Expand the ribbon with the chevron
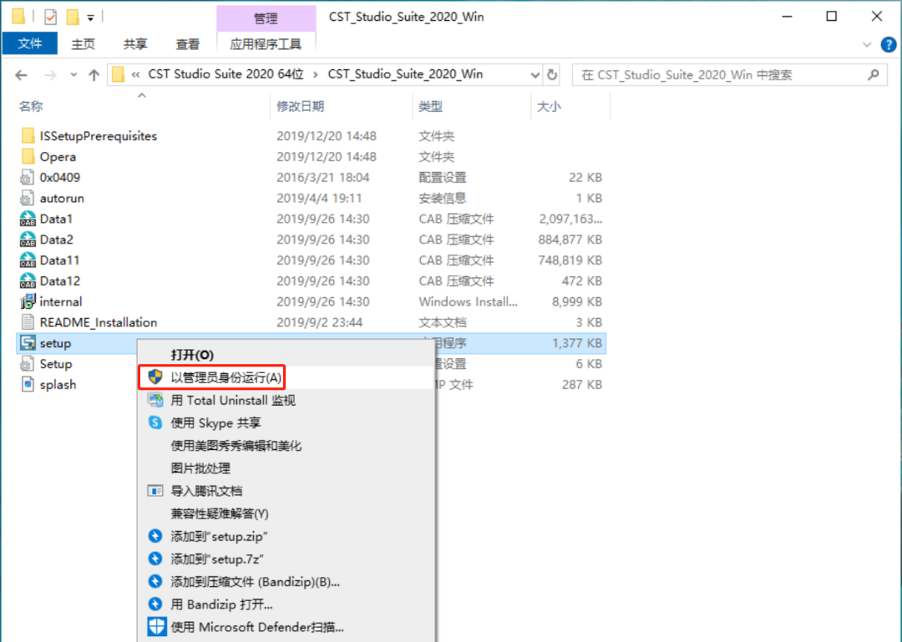The width and height of the screenshot is (902, 642). coord(867,44)
